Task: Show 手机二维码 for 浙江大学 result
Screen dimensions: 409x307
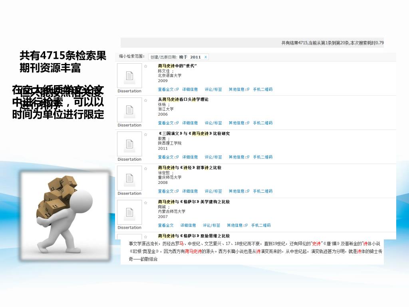Action: pos(263,123)
